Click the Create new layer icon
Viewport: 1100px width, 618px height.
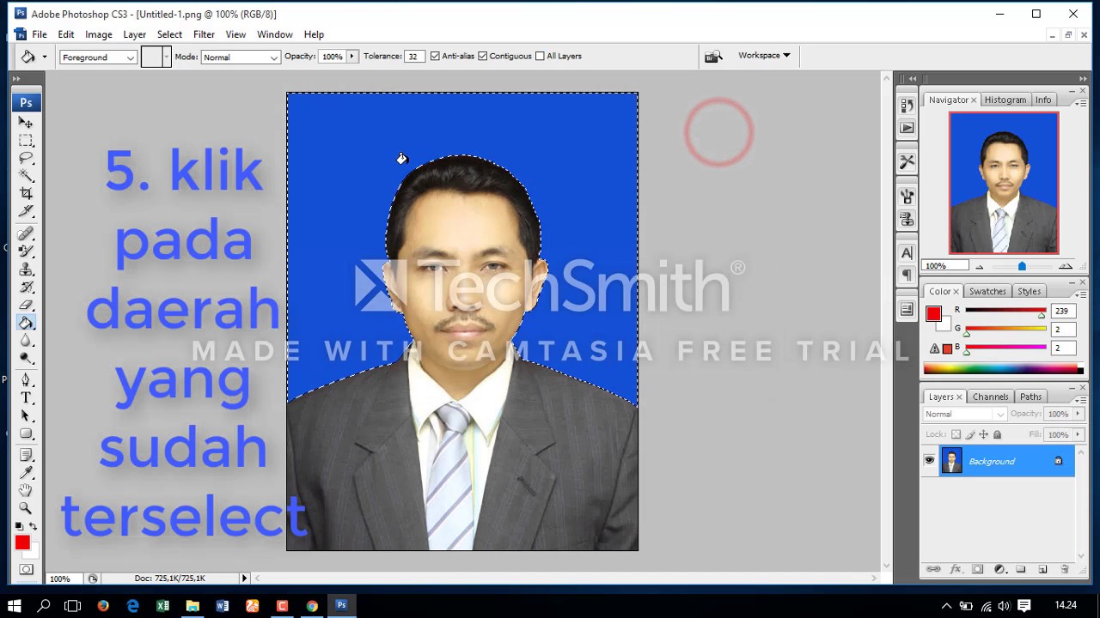1042,569
